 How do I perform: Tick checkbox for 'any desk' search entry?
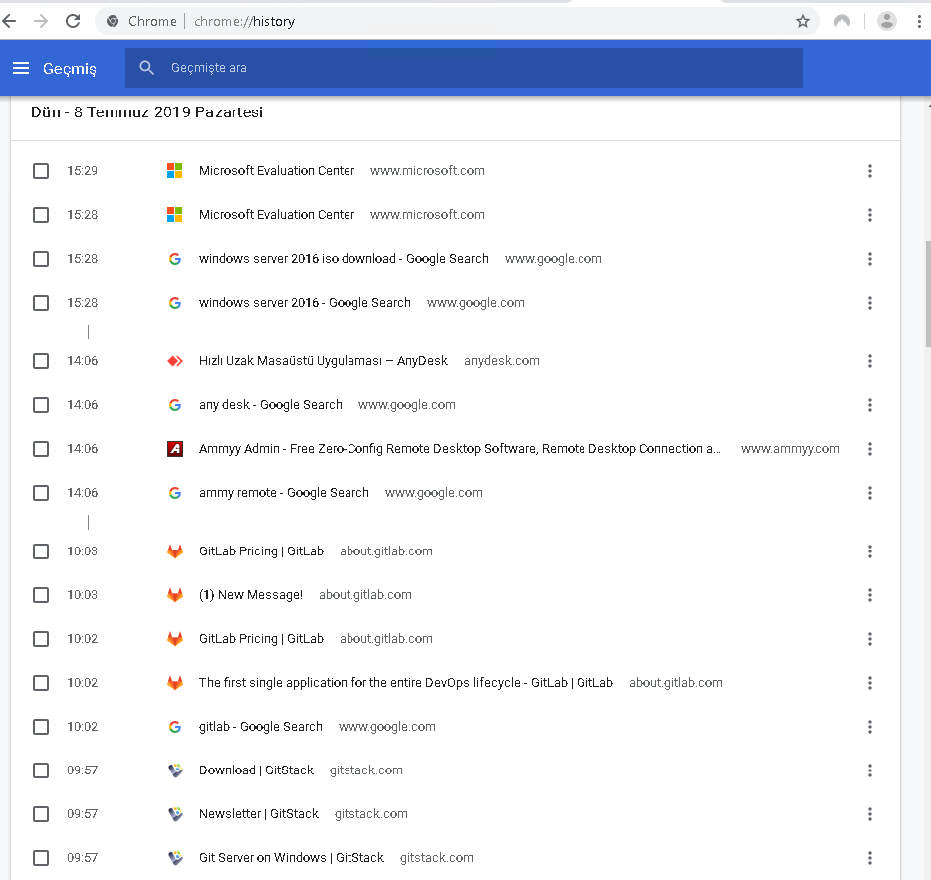pyautogui.click(x=41, y=405)
